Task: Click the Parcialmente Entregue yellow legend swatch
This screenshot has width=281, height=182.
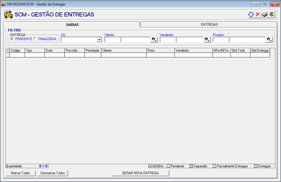Action: [x=214, y=166]
